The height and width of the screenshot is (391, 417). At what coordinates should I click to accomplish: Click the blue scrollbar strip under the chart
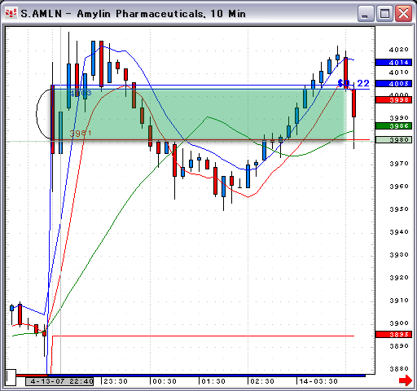pos(206,376)
